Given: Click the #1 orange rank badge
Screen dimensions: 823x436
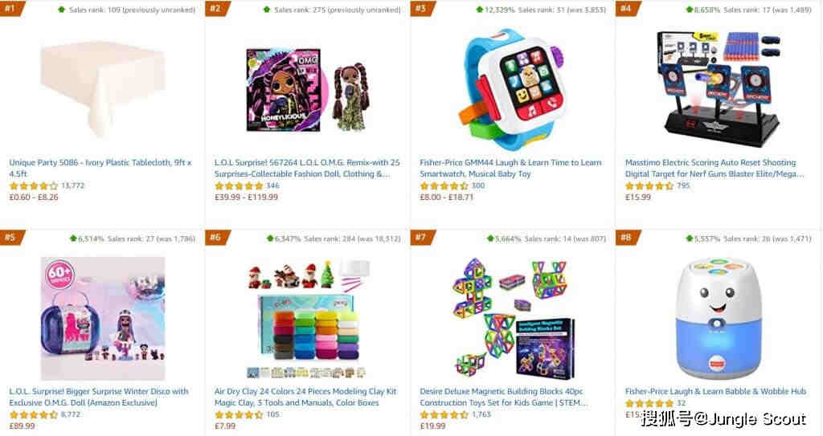Looking at the screenshot, I should [x=12, y=8].
